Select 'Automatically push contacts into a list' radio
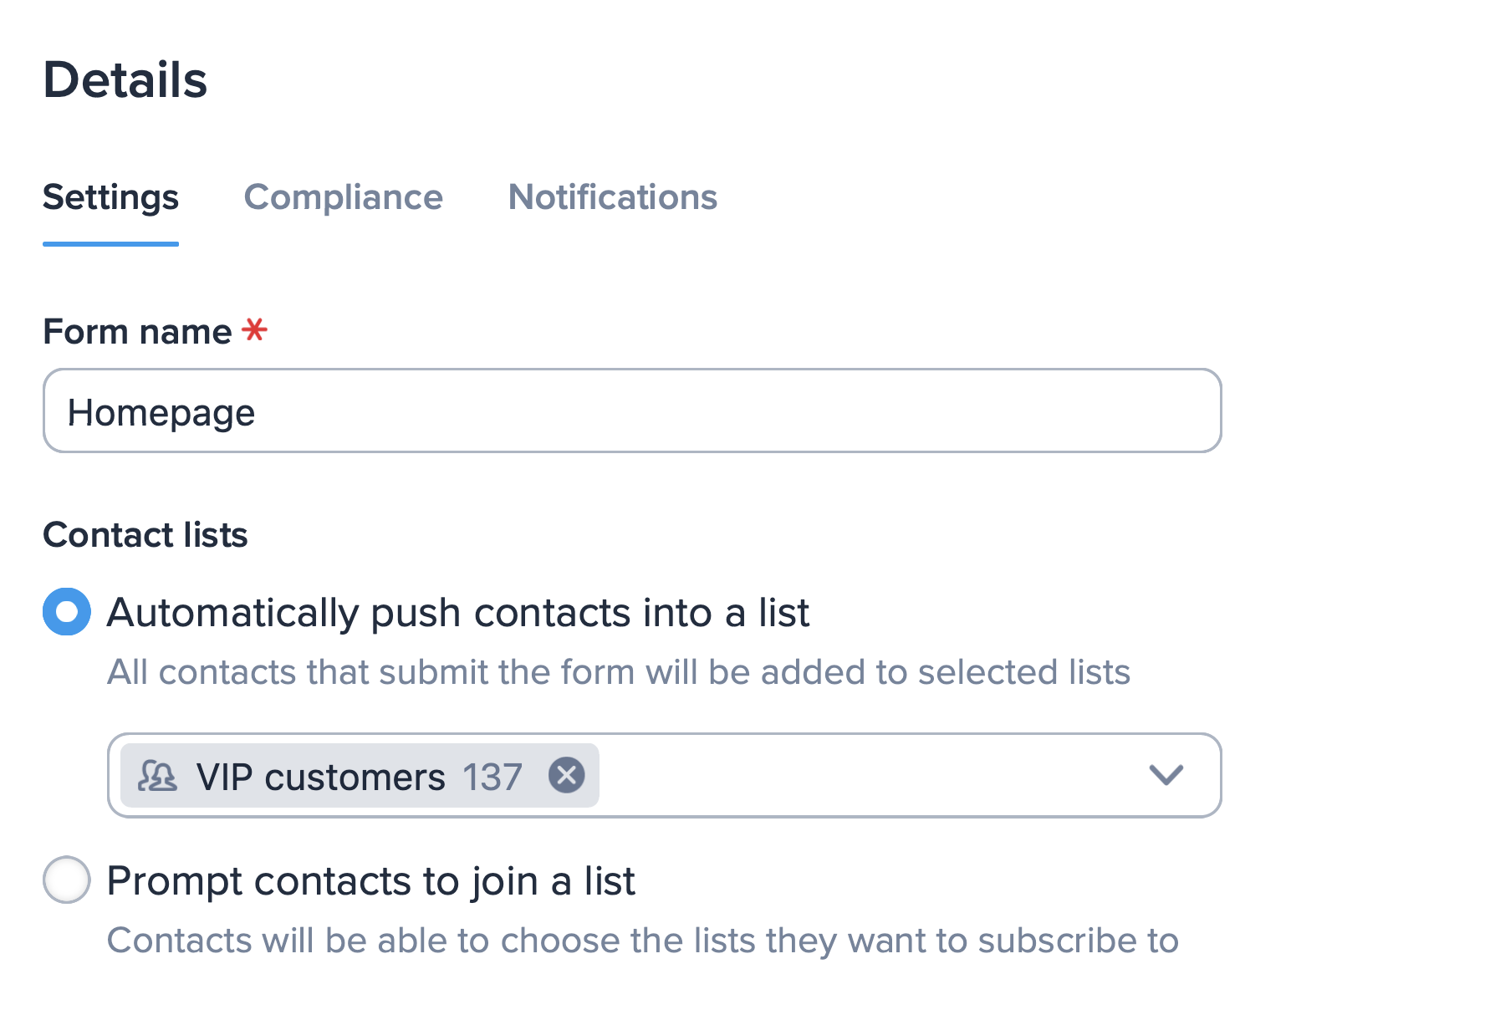Image resolution: width=1495 pixels, height=1020 pixels. 67,612
